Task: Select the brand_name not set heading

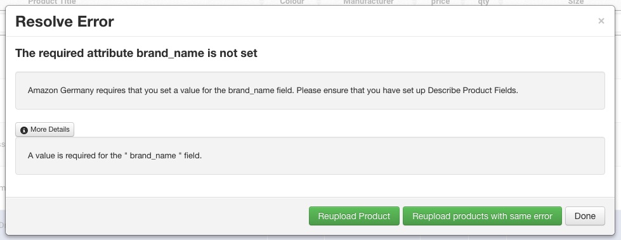Action: [136, 53]
